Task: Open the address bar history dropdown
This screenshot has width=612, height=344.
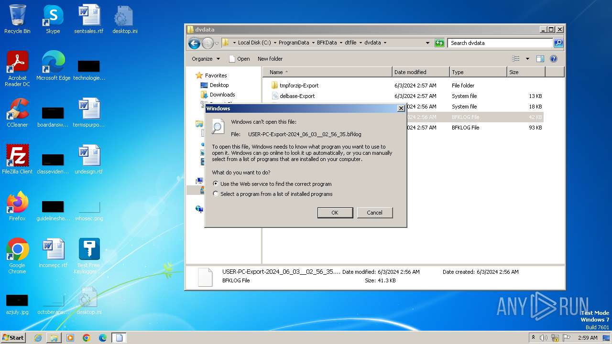Action: point(427,43)
